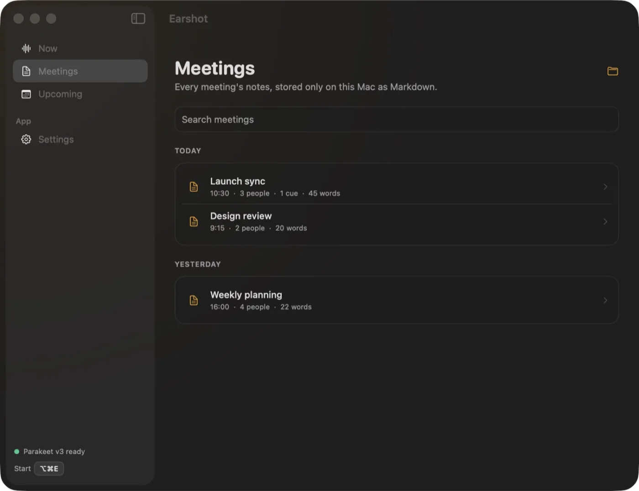Viewport: 639px width, 491px height.
Task: Click the Earshot window title
Action: tap(189, 19)
